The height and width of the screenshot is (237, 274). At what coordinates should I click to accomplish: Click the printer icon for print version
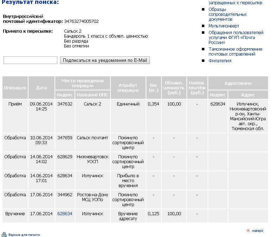4,235
